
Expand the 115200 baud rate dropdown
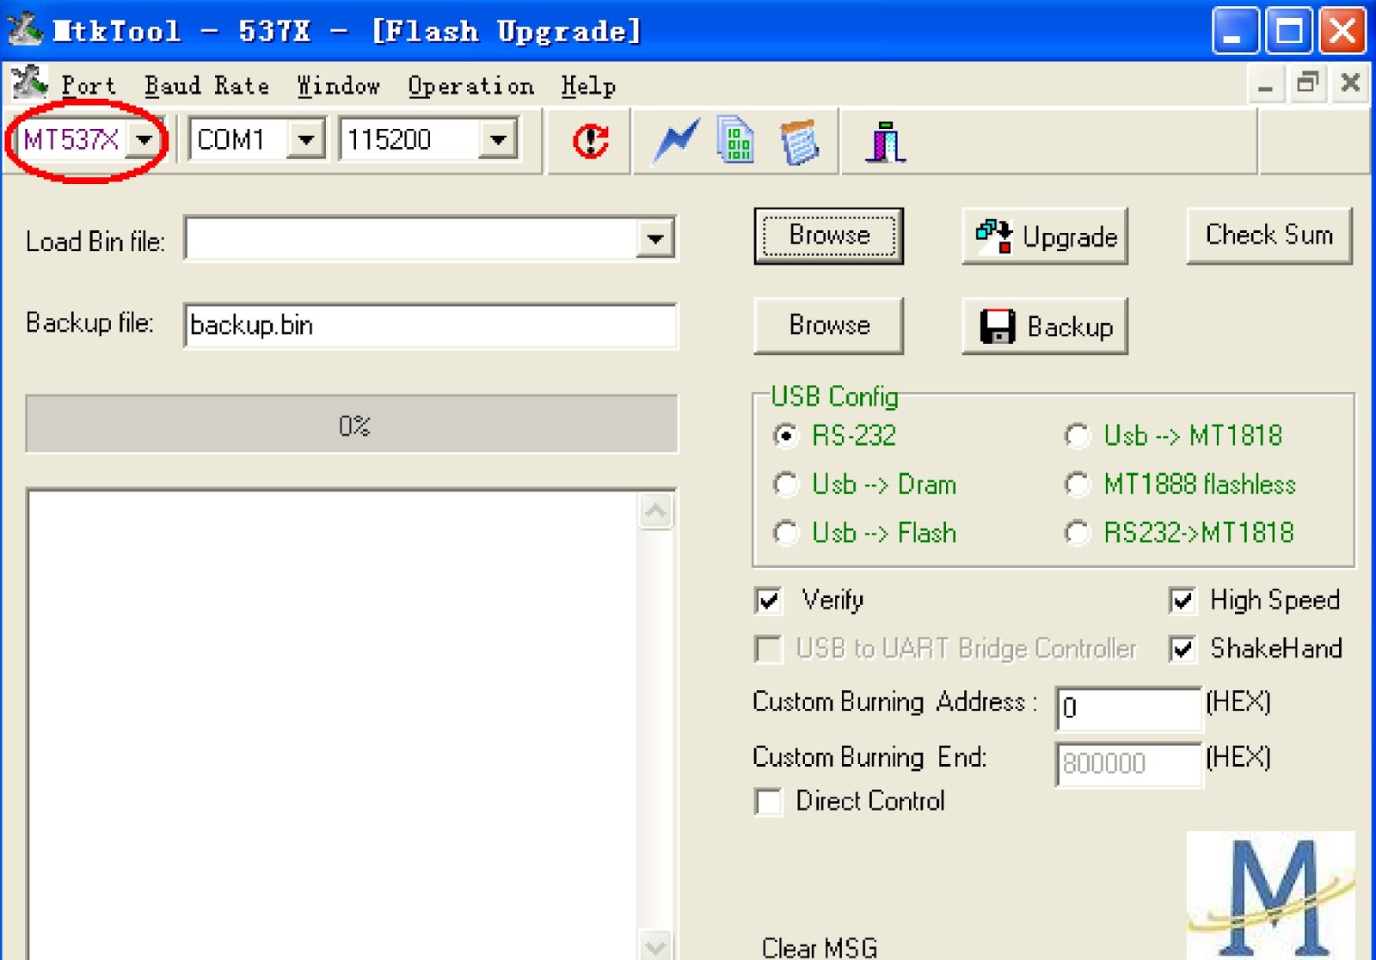click(x=498, y=139)
